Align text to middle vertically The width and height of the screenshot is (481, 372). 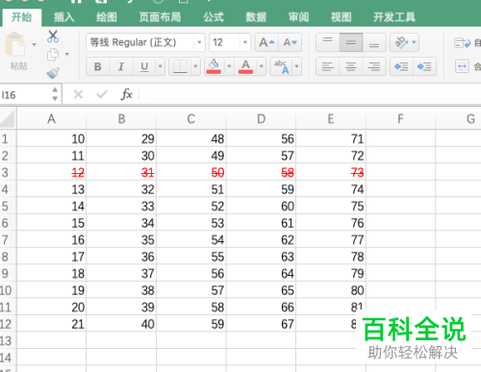pyautogui.click(x=351, y=42)
